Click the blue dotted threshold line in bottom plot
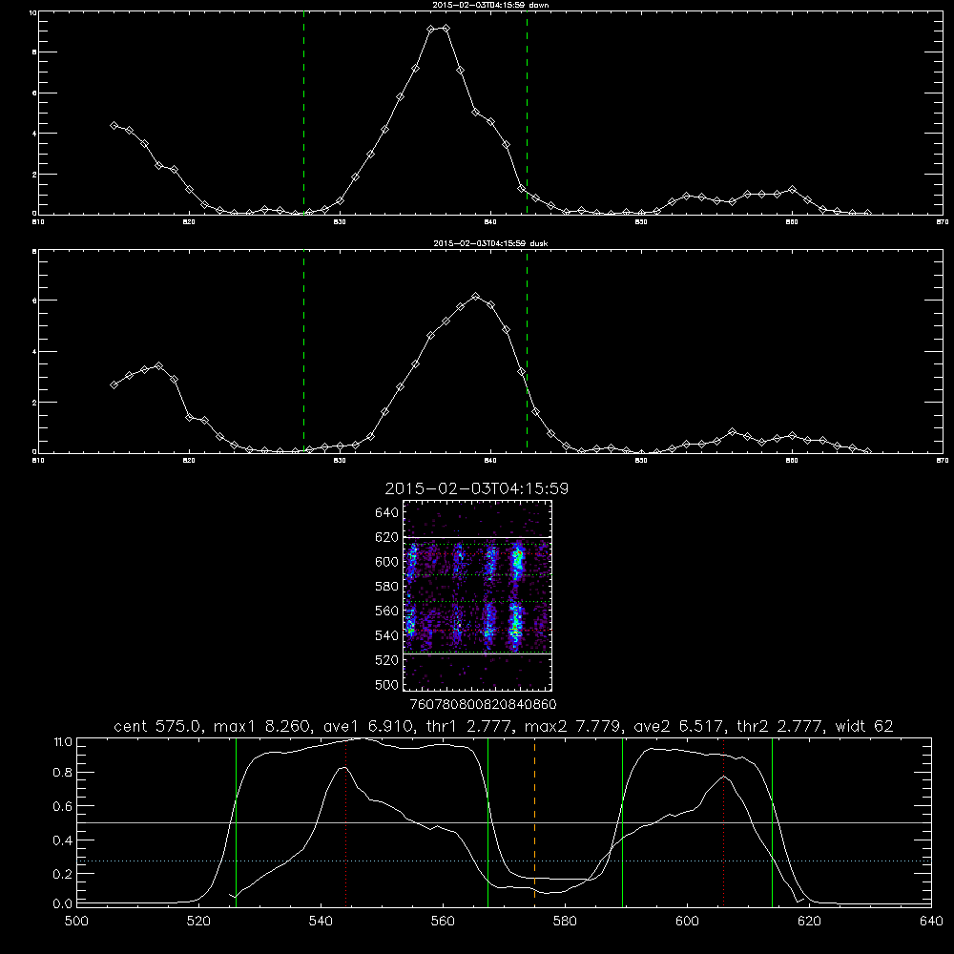The image size is (954, 954). [x=505, y=861]
